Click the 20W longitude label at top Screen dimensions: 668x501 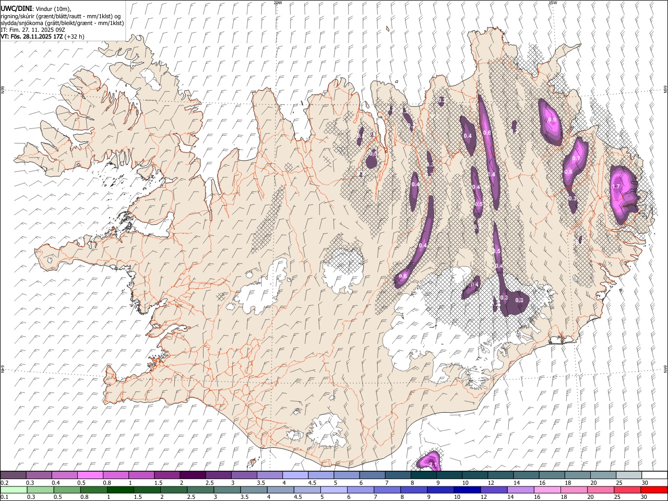pos(278,3)
